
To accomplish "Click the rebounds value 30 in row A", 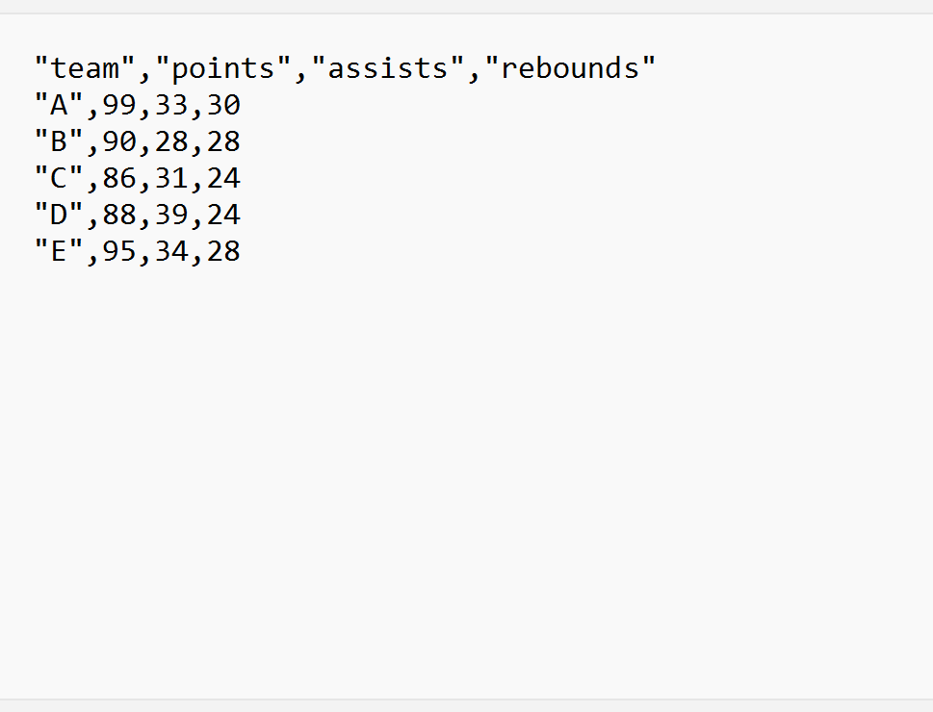I will click(x=223, y=105).
